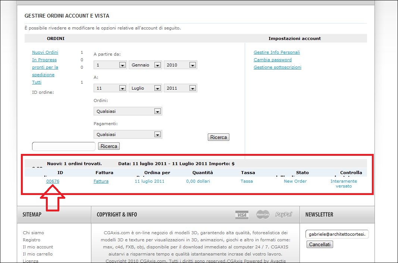Expand the Gennaio month dropdown
The image size is (398, 263).
tap(145, 65)
